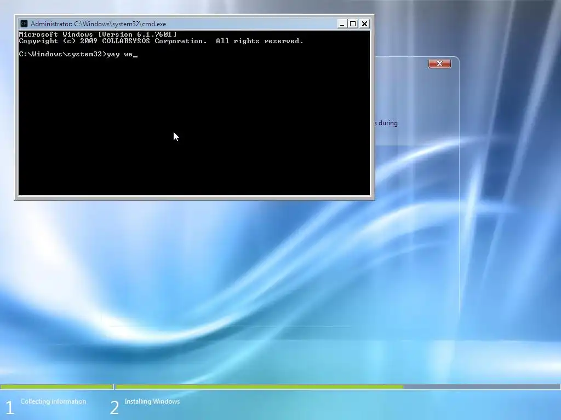Maximize the cmd.exe command prompt window
This screenshot has height=420, width=561.
pyautogui.click(x=353, y=24)
